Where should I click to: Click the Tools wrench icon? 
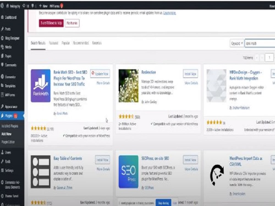[2, 161]
